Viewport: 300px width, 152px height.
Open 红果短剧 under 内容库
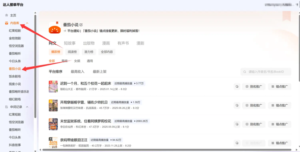[15, 31]
